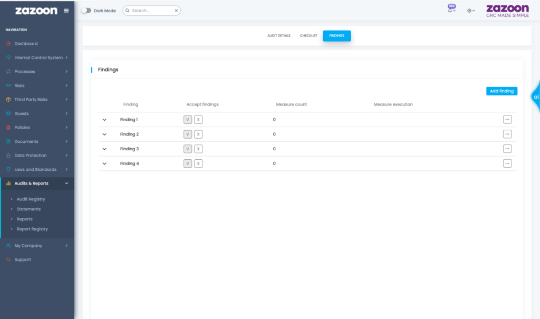This screenshot has width=540, height=319.
Task: Open Report Registry in sidebar
Action: (x=32, y=229)
